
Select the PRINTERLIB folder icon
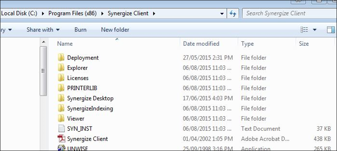point(61,88)
